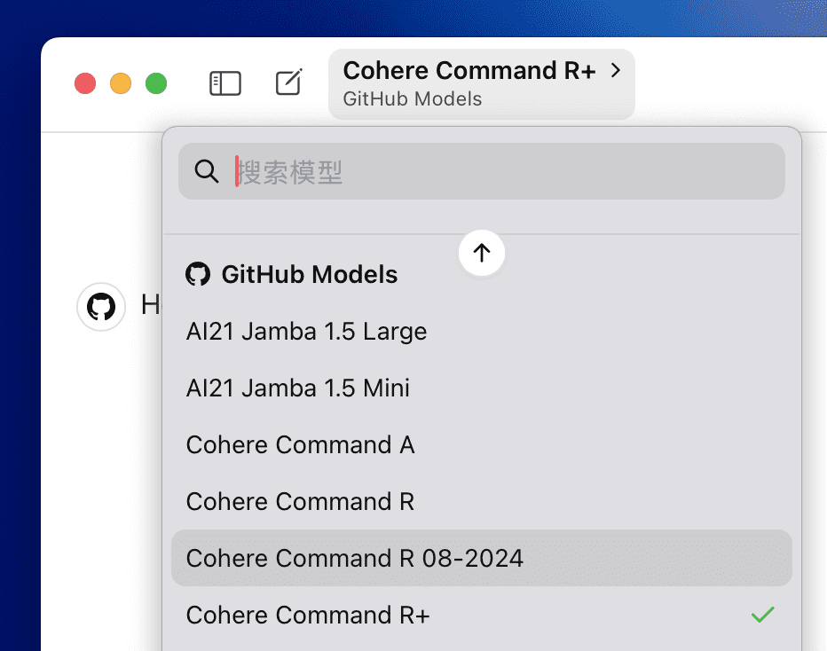Open the Cohere Command R+ model selector
The image size is (827, 651).
[482, 84]
